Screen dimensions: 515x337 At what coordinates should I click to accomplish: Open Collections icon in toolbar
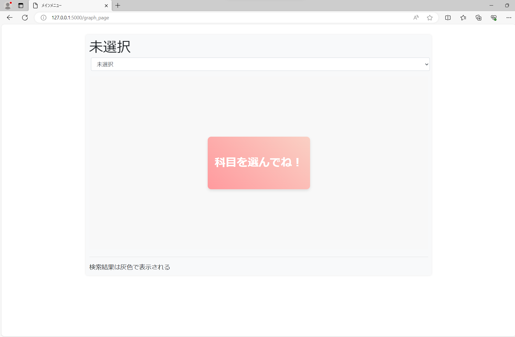(x=478, y=18)
